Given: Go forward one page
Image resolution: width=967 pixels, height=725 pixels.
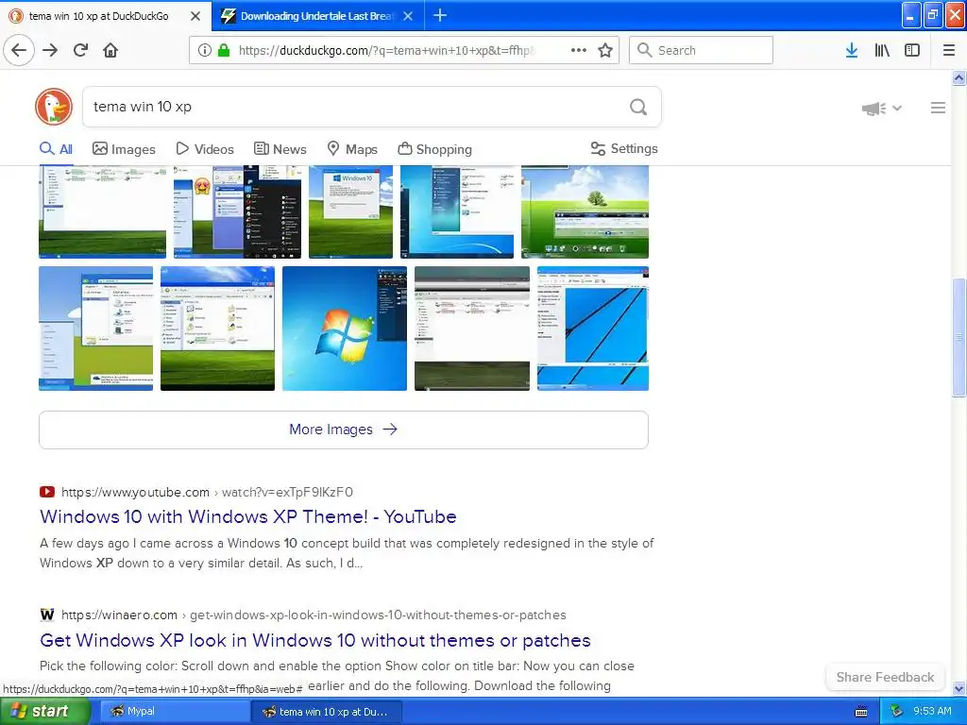Looking at the screenshot, I should coord(50,50).
